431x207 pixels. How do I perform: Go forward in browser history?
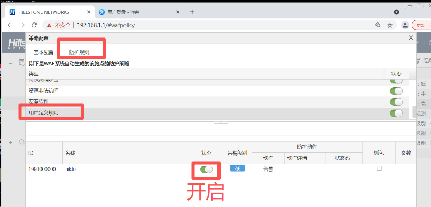coord(22,25)
